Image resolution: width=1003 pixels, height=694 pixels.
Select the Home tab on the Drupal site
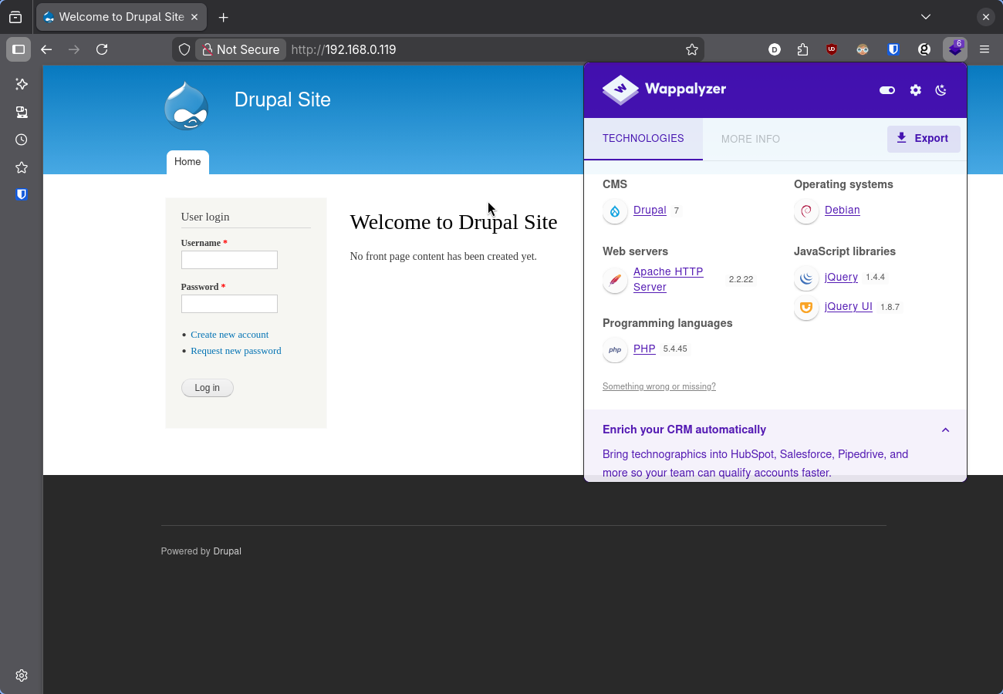click(x=187, y=162)
